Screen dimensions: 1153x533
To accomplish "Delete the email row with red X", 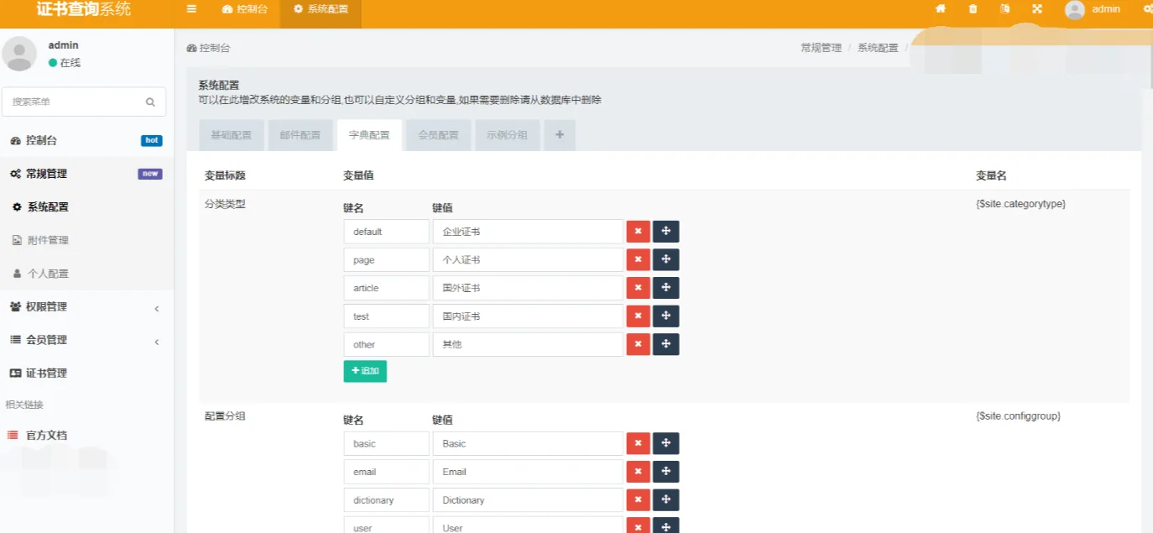I will click(x=638, y=472).
